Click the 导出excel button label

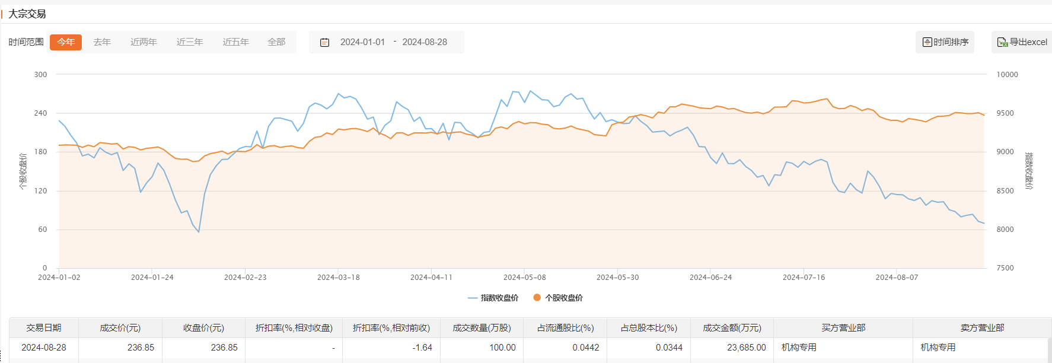[1028, 42]
